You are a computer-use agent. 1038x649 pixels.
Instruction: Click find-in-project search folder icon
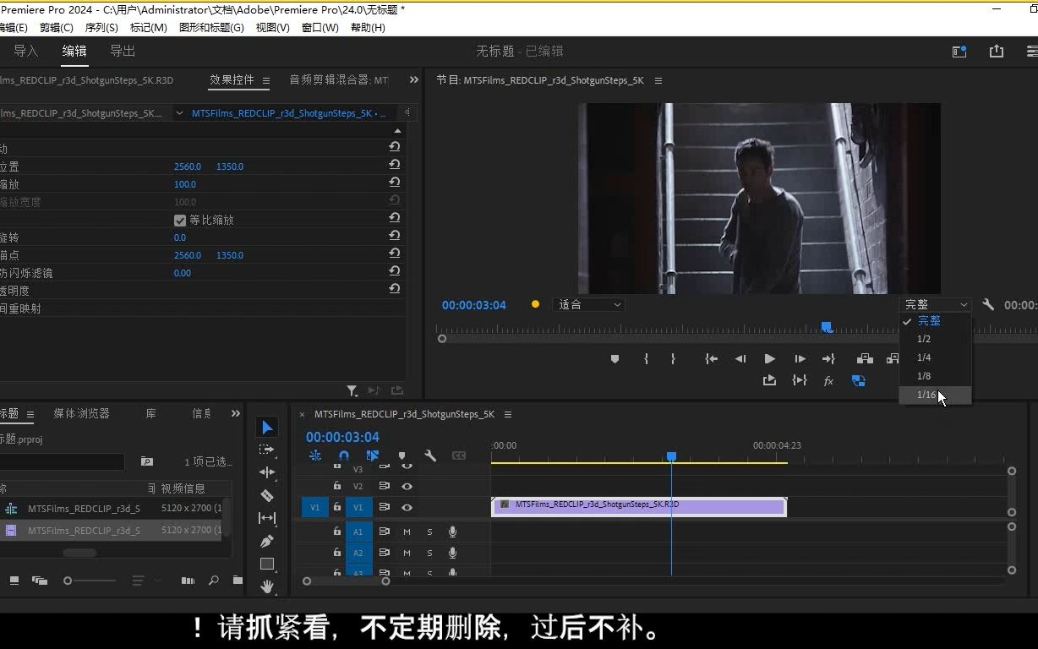(147, 461)
